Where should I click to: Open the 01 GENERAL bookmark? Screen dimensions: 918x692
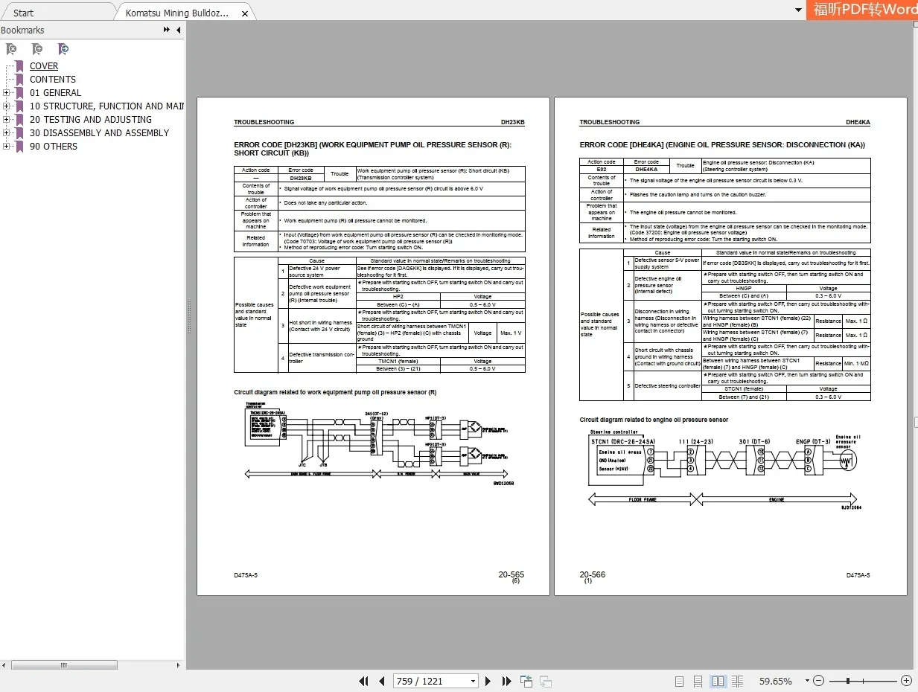(x=56, y=93)
